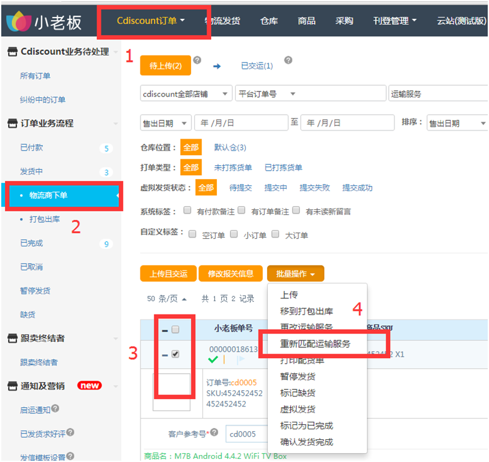Click help icon next to 已交运(1)

click(x=289, y=60)
